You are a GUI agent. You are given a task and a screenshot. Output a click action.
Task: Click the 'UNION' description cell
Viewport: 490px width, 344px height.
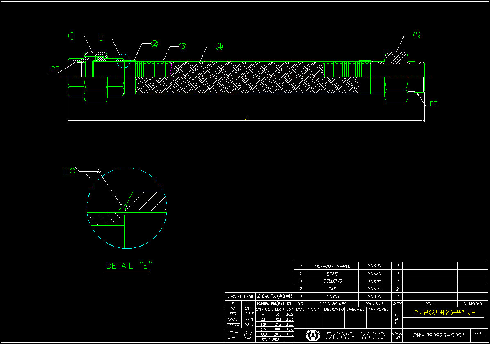click(x=333, y=296)
